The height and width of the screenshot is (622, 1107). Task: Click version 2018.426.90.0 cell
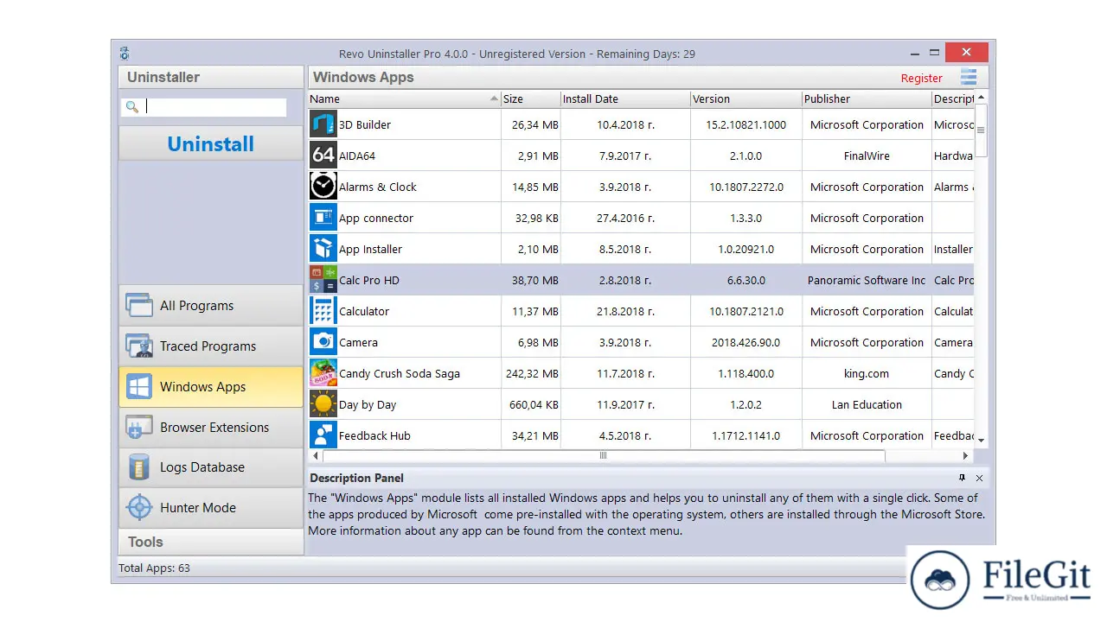tap(746, 342)
